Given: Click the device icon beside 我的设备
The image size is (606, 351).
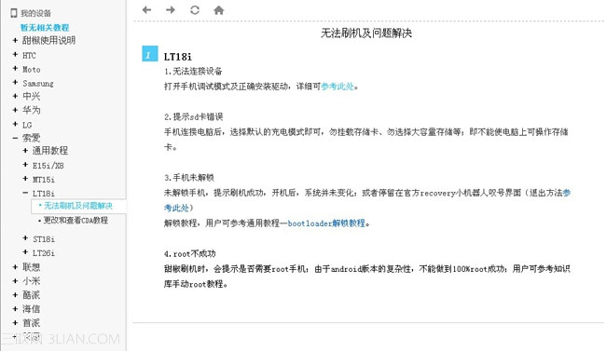Looking at the screenshot, I should 14,13.
